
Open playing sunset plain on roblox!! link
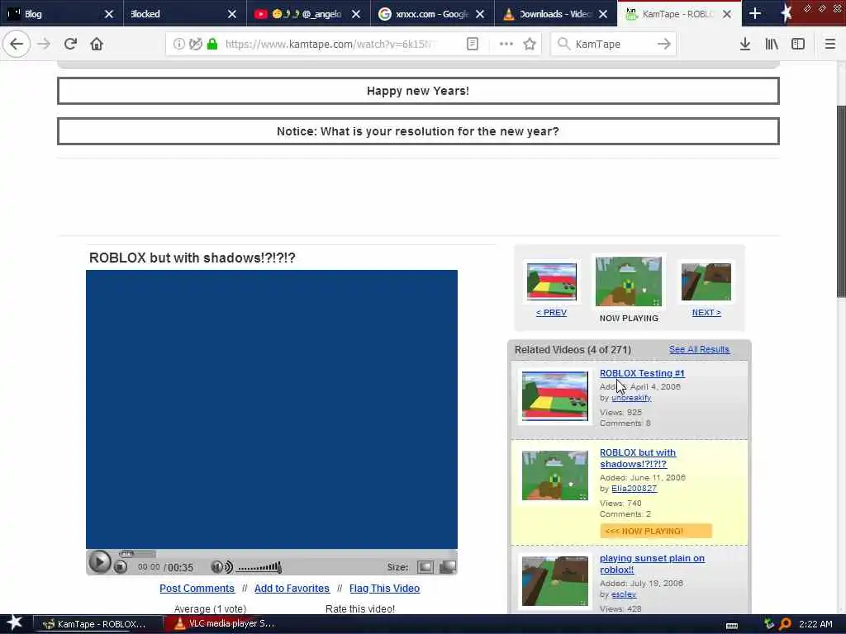pyautogui.click(x=652, y=564)
